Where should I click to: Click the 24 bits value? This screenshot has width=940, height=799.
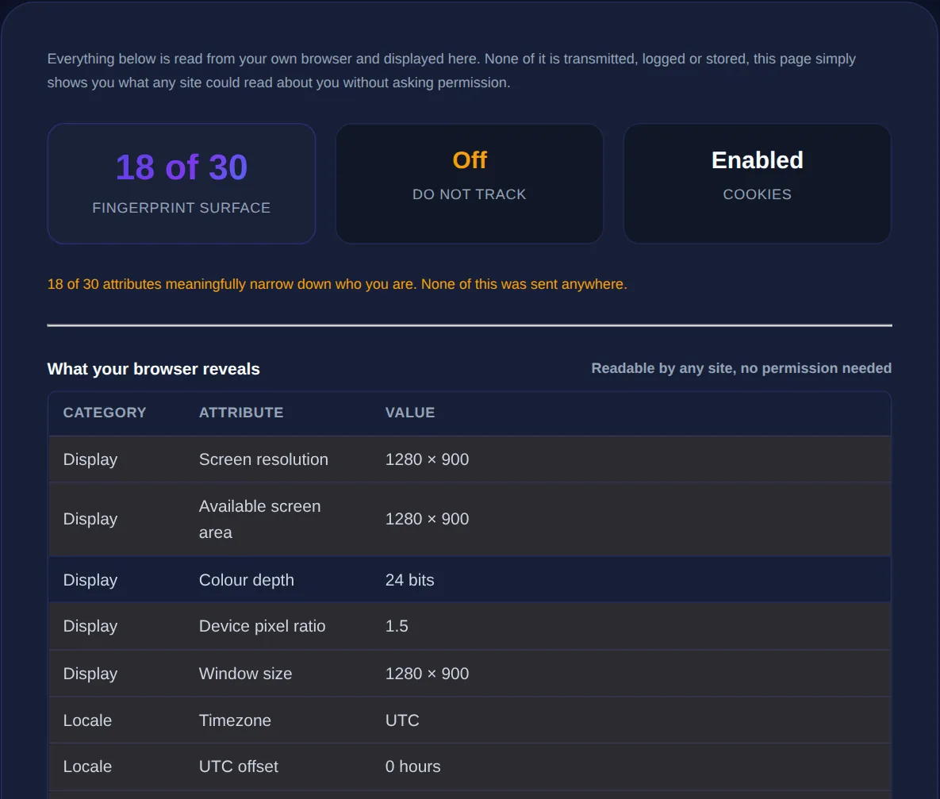[409, 580]
